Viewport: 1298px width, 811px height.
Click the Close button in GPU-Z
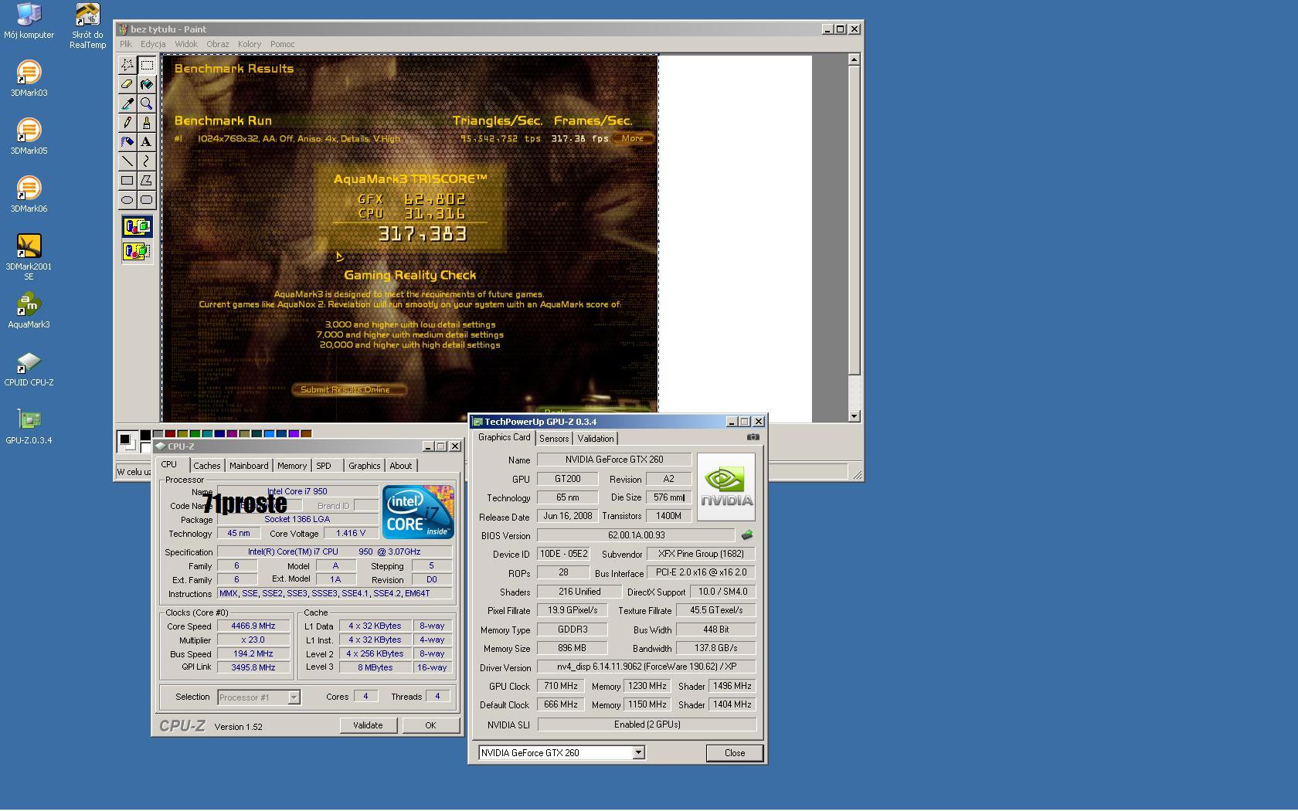click(735, 753)
